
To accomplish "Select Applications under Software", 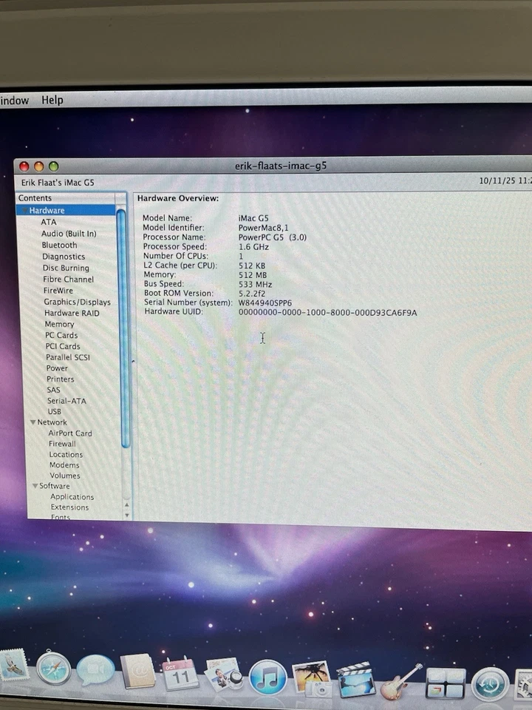I will 72,497.
